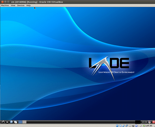This screenshot has height=127, width=155.
Task: Click the show desktop windows icon
Action: pyautogui.click(x=16, y=122)
